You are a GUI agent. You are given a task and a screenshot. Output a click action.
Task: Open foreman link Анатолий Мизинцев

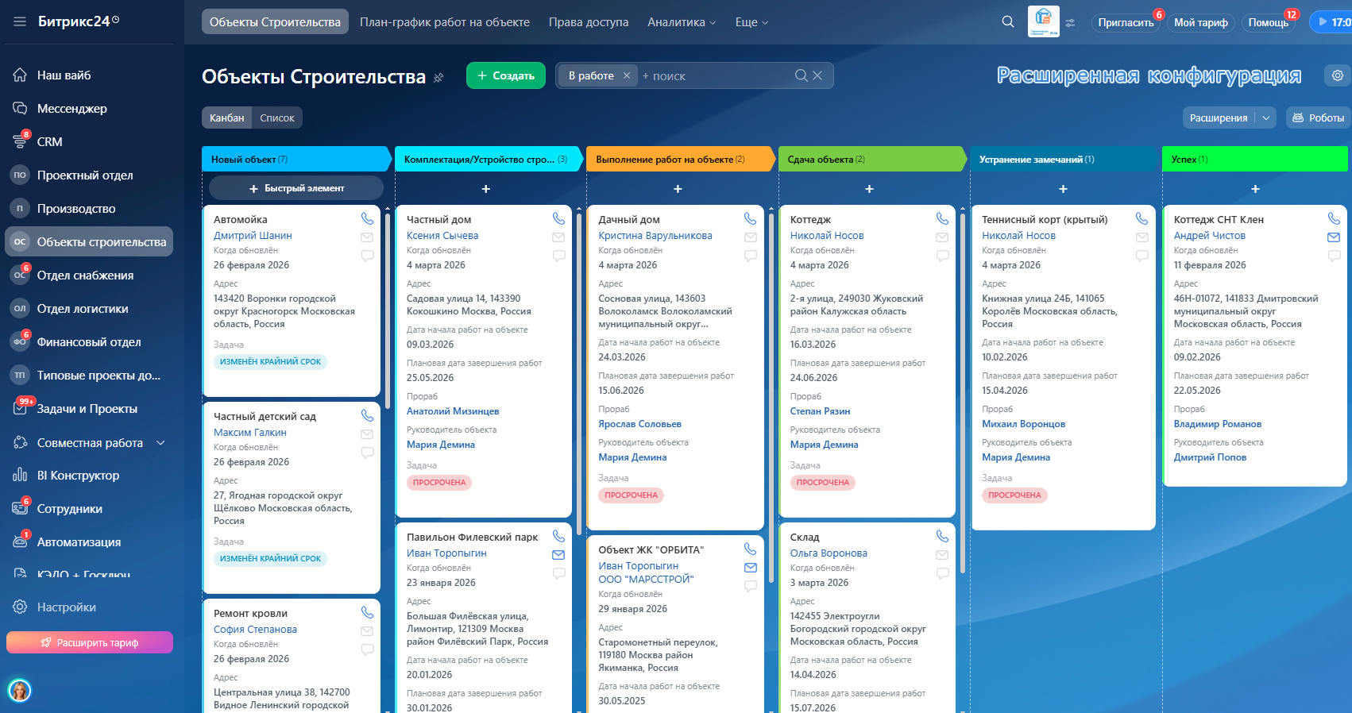[453, 411]
